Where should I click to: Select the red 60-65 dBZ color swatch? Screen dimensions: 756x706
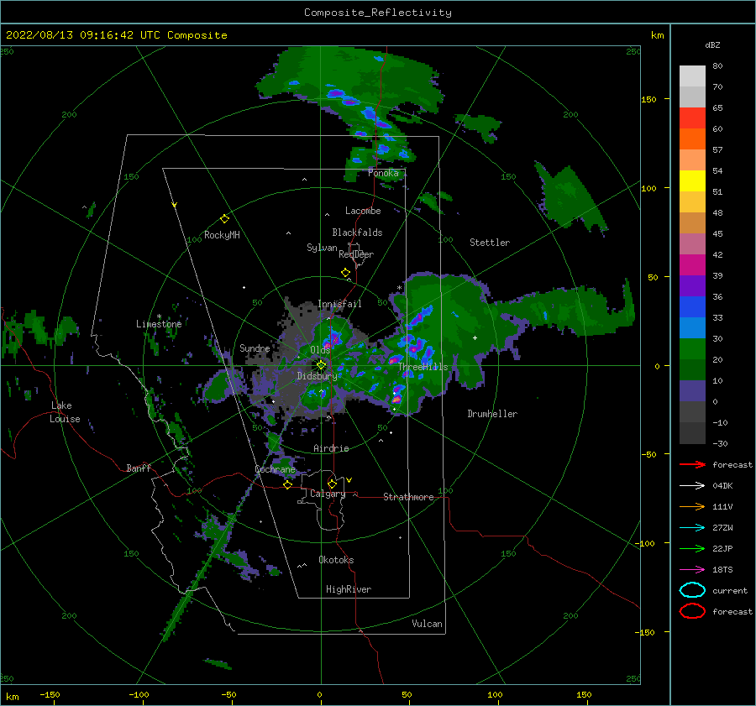(692, 118)
